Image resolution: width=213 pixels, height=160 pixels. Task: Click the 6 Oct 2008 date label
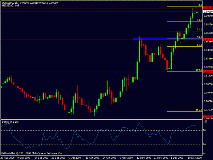[x=75, y=158]
